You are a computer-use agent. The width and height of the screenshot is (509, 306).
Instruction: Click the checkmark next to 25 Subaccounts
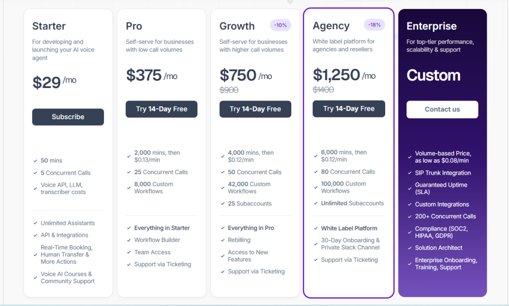point(222,204)
